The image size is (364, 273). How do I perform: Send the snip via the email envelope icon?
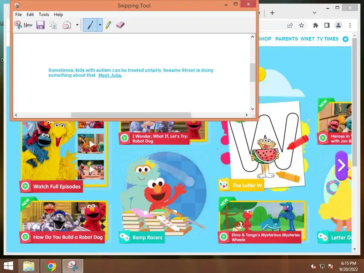(66, 25)
